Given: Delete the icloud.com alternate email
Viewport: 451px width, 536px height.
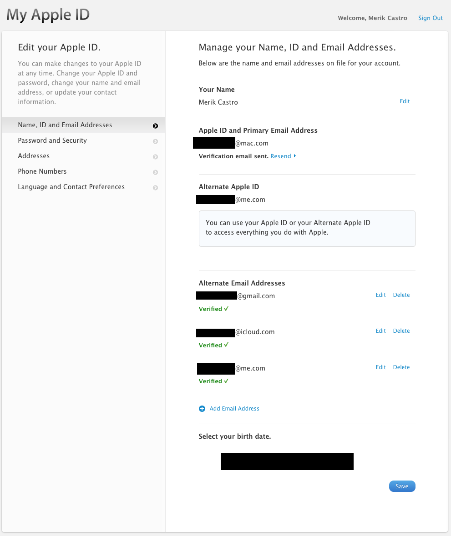Looking at the screenshot, I should [x=401, y=331].
